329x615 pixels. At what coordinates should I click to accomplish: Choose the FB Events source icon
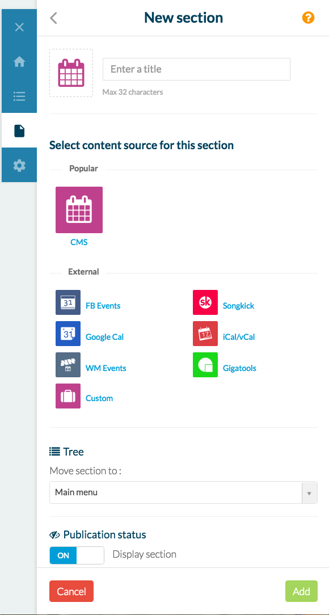(68, 302)
